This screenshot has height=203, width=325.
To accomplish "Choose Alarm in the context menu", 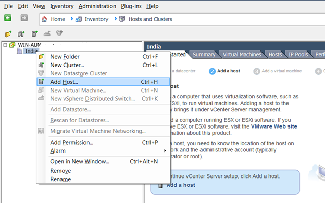I will [103, 151].
